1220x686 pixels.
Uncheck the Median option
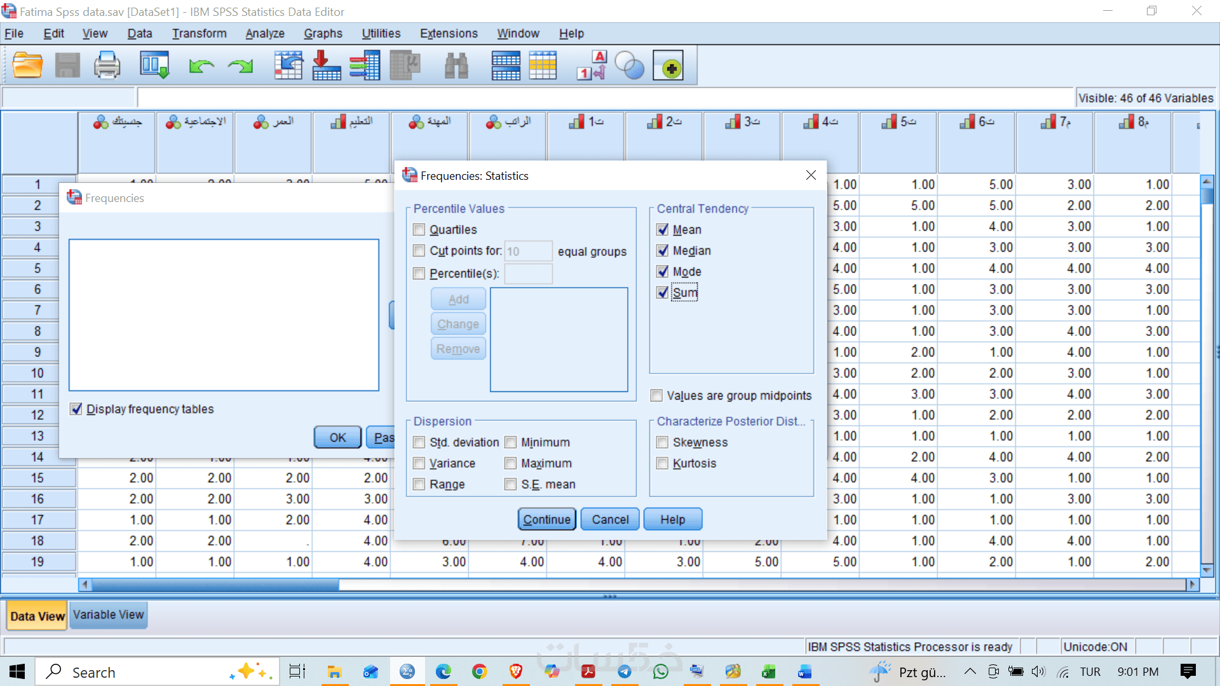point(663,250)
